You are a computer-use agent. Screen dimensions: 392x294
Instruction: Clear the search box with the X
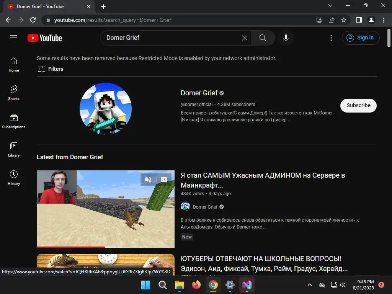(245, 38)
